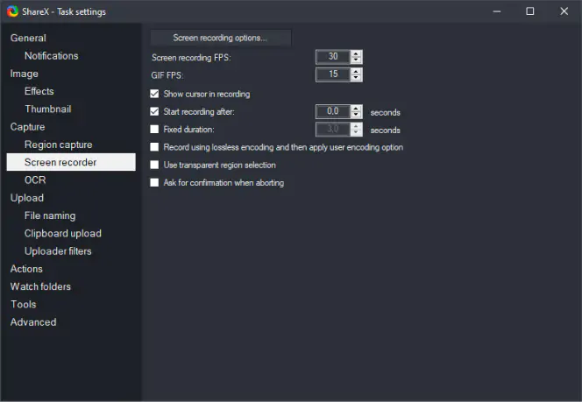Decrease Start recording after seconds value

click(356, 115)
